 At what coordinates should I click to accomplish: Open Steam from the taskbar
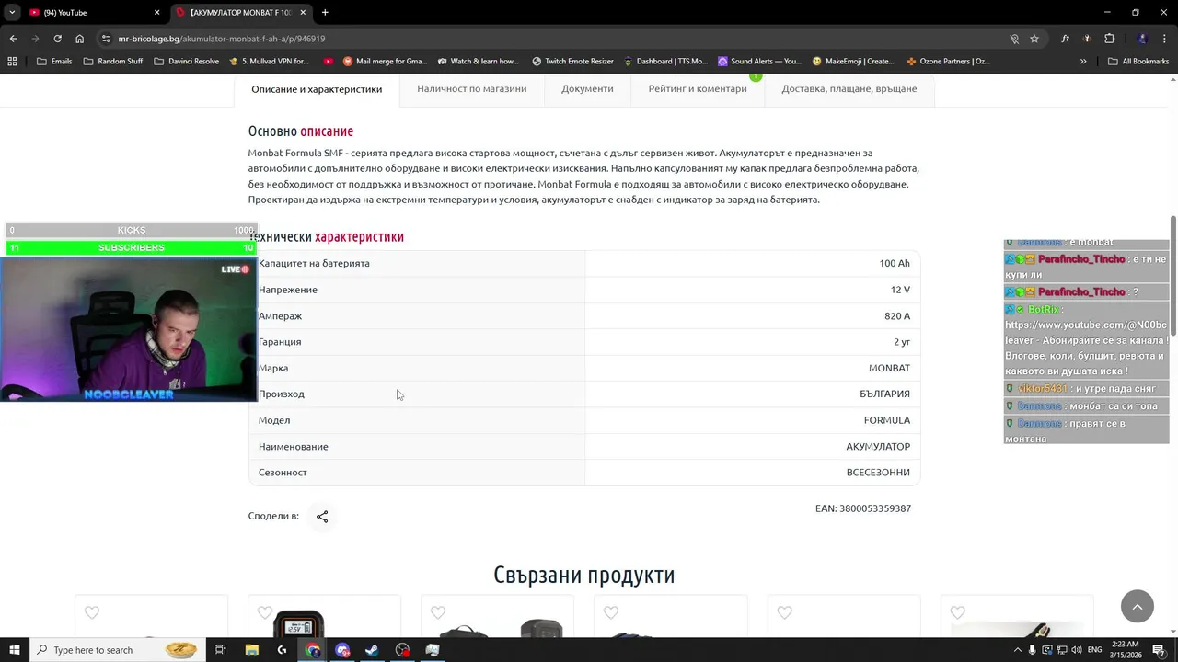click(x=372, y=650)
